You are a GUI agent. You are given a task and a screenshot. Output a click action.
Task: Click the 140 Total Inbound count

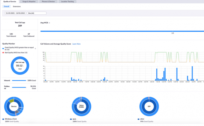[x=11, y=34]
